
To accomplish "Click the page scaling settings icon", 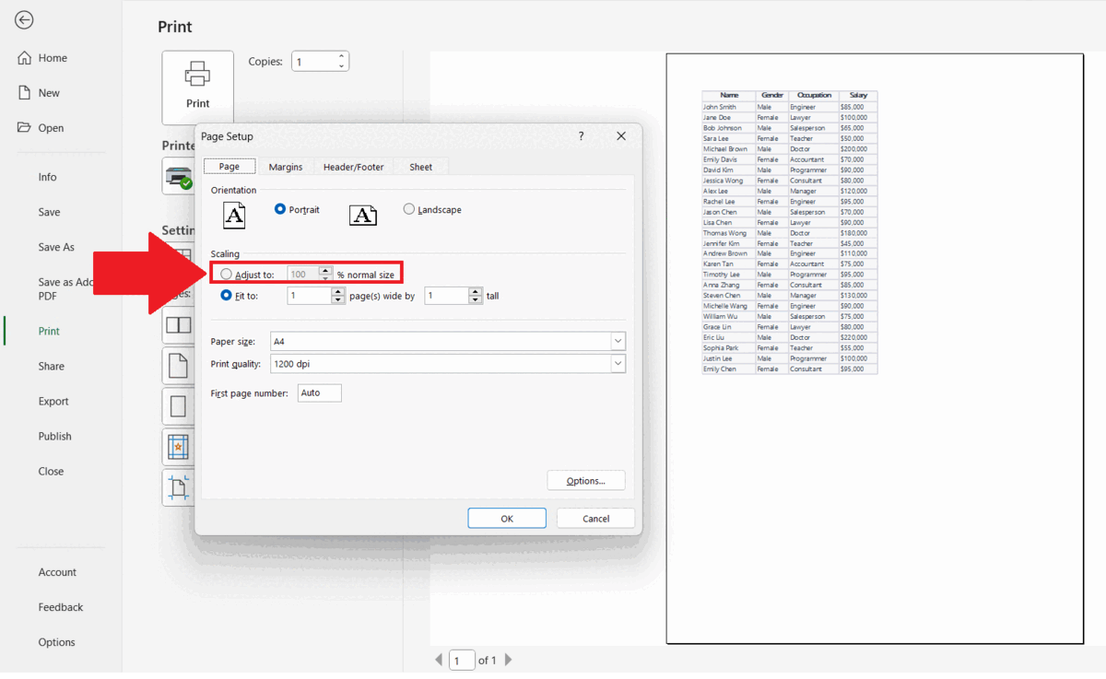I will [x=178, y=487].
